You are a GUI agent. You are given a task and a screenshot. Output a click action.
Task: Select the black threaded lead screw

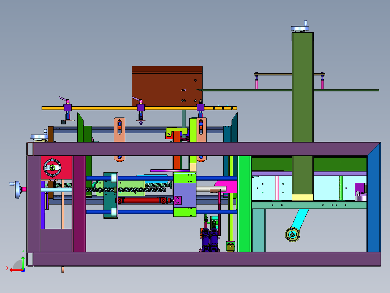click(x=126, y=190)
